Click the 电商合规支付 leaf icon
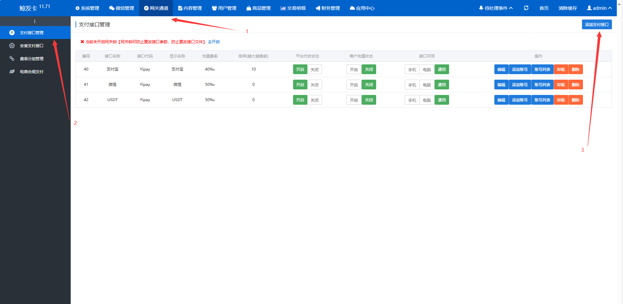This screenshot has height=304, width=623. click(12, 72)
